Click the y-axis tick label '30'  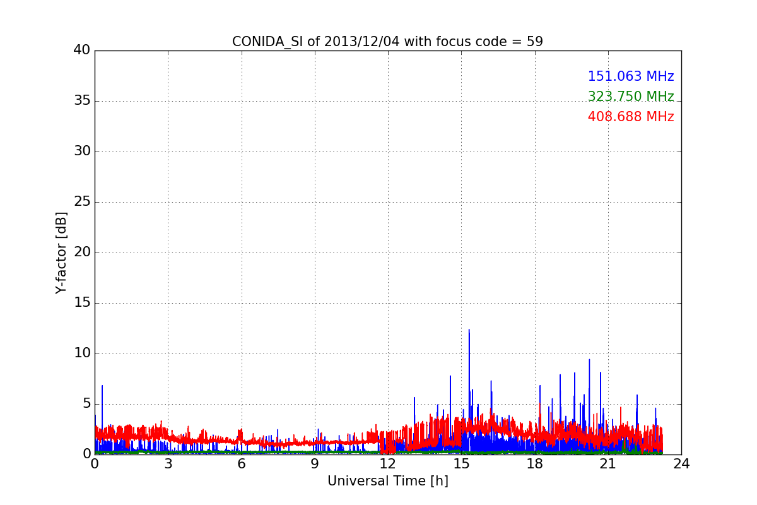82,151
